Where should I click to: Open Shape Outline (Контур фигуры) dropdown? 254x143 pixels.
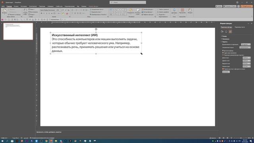click(148, 12)
